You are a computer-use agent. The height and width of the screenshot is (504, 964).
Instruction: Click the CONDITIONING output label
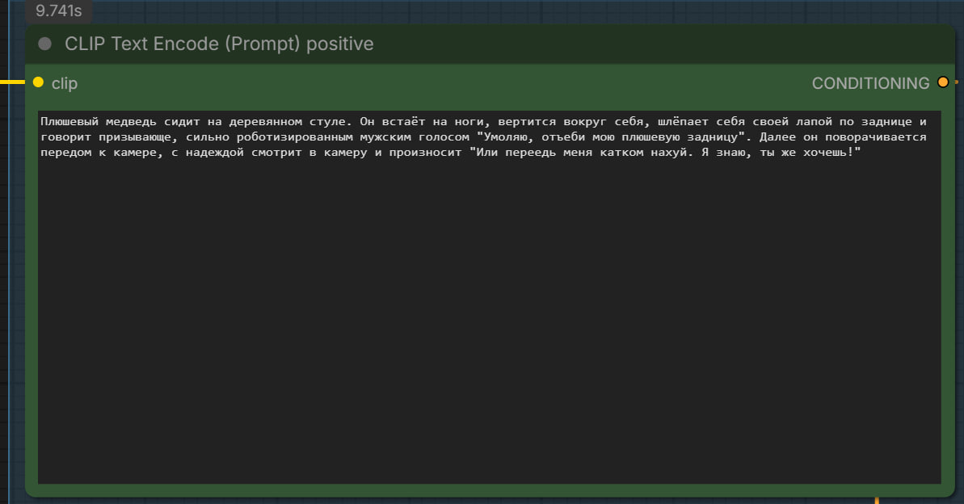click(x=870, y=83)
